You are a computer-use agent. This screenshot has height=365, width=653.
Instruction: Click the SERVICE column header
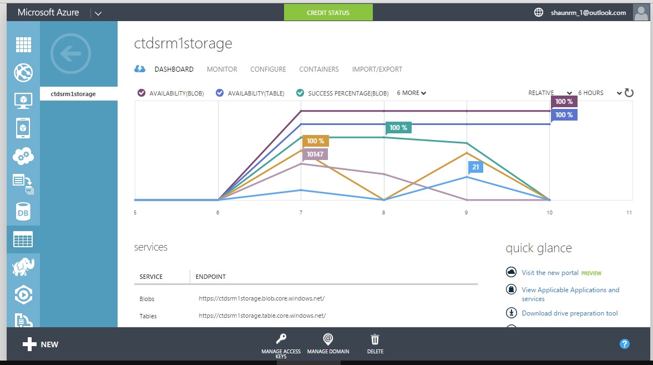(x=151, y=277)
